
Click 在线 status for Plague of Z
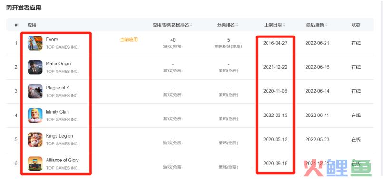click(356, 91)
